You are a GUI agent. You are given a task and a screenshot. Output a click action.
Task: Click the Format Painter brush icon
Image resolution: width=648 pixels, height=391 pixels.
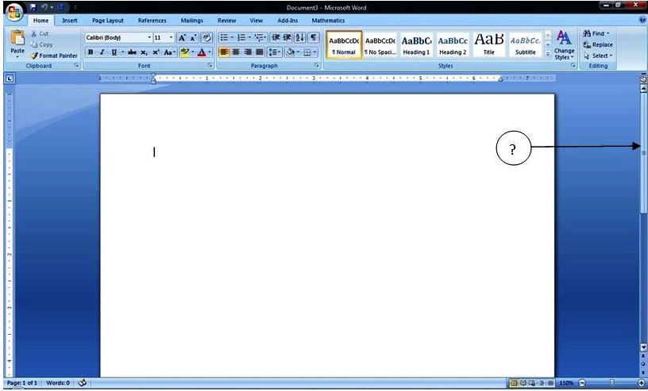(x=34, y=56)
